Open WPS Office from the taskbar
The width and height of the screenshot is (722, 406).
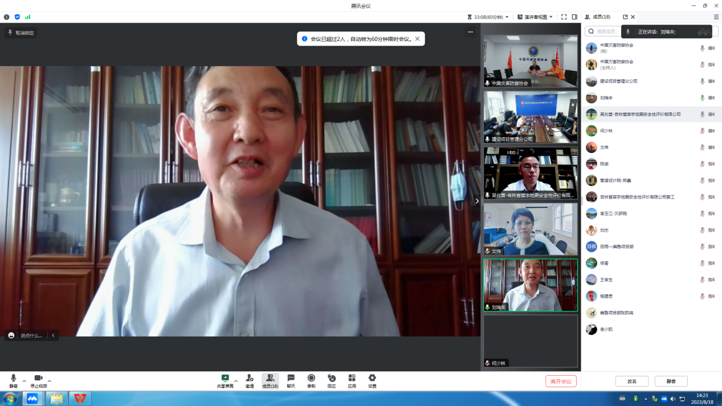point(80,399)
